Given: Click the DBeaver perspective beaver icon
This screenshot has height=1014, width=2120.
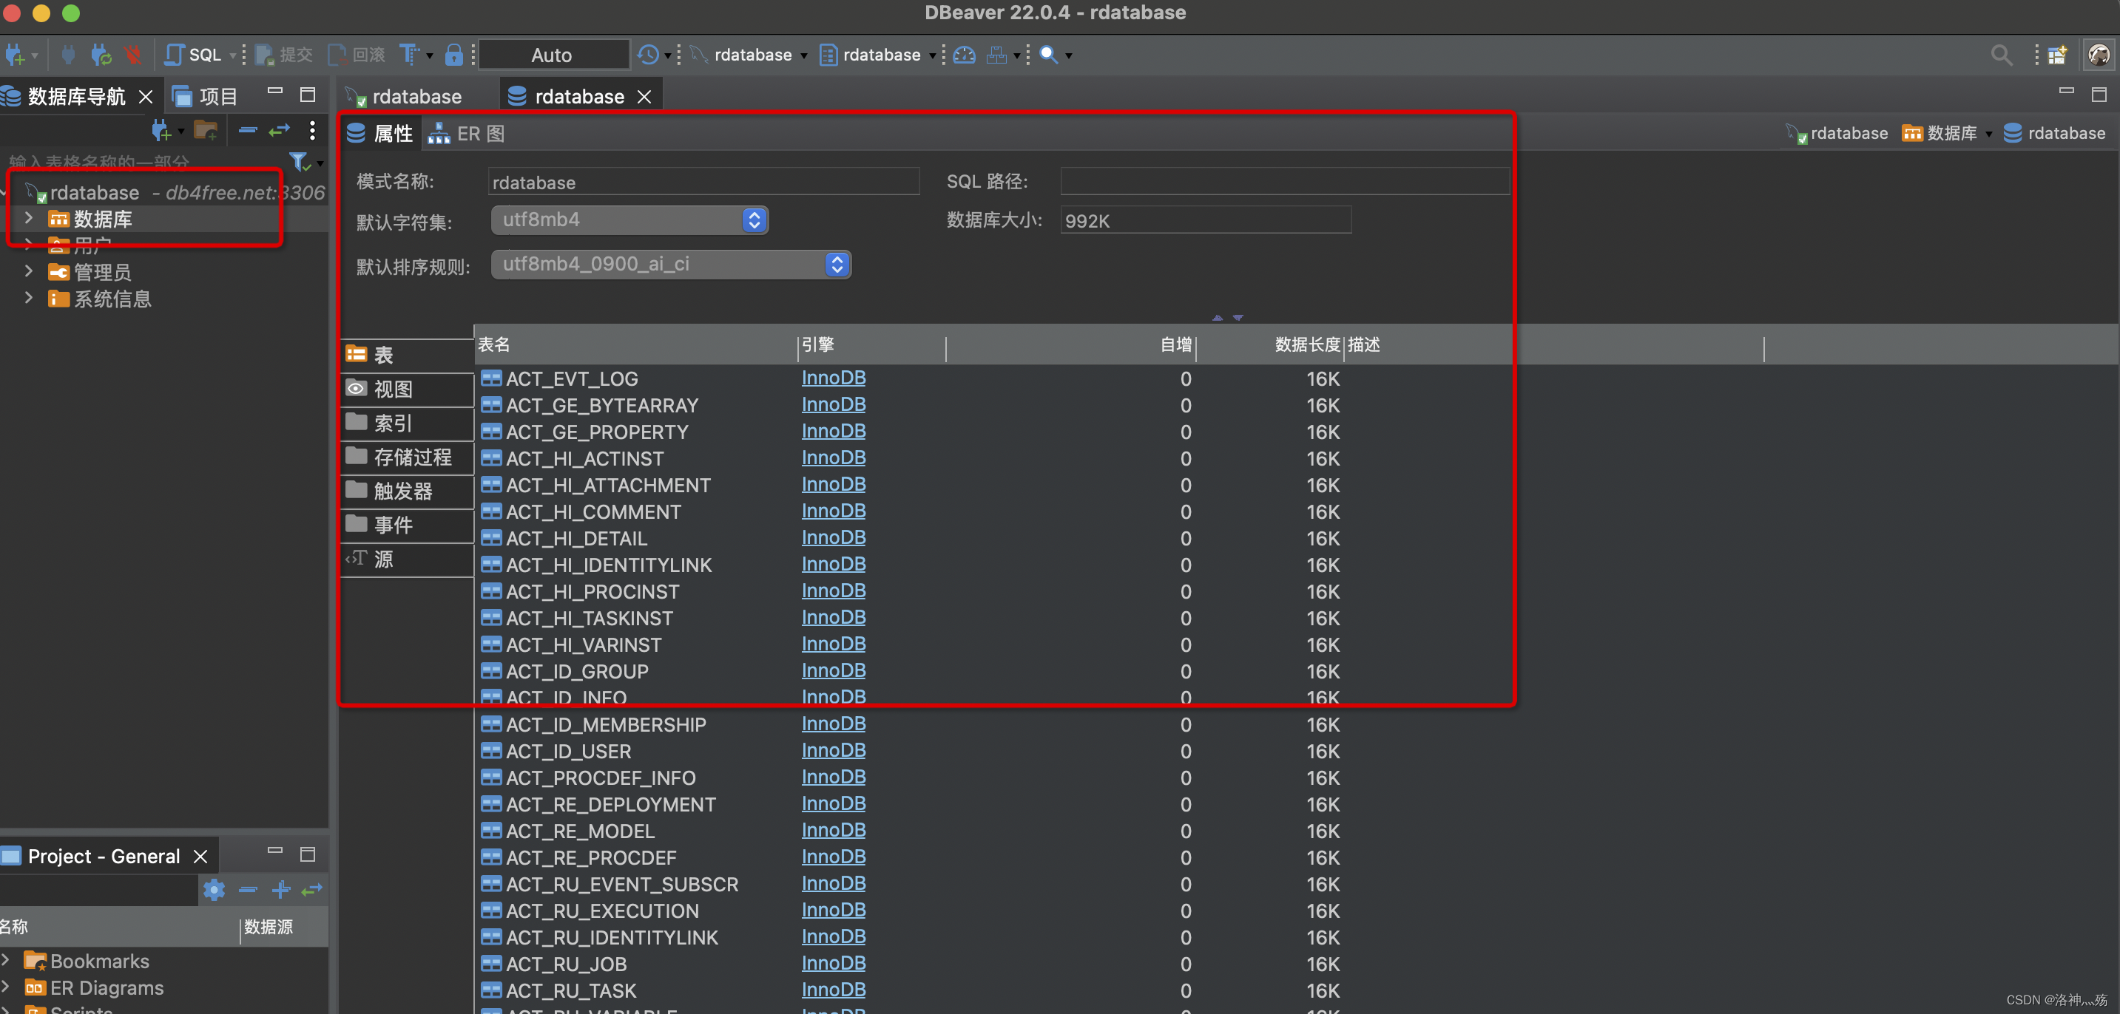Looking at the screenshot, I should [x=2099, y=55].
